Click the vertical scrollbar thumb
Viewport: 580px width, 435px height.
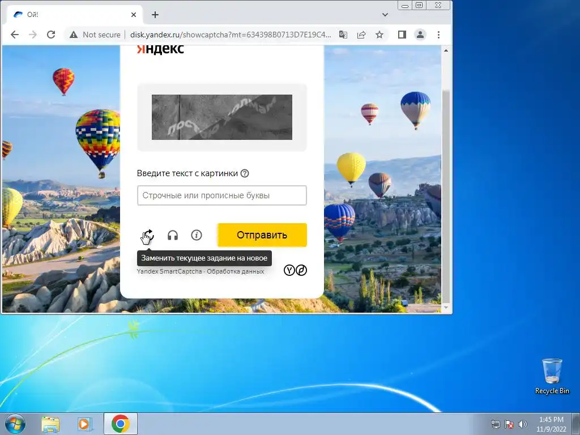pyautogui.click(x=446, y=196)
